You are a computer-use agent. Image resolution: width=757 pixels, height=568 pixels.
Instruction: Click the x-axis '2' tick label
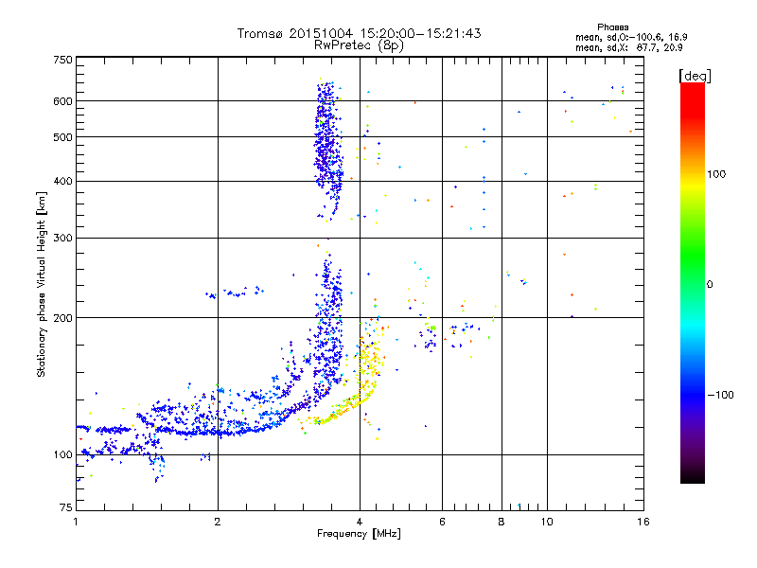[x=218, y=522]
